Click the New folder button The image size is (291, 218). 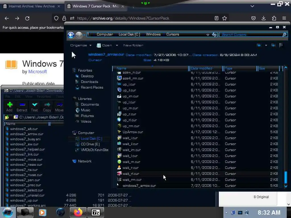point(133,45)
